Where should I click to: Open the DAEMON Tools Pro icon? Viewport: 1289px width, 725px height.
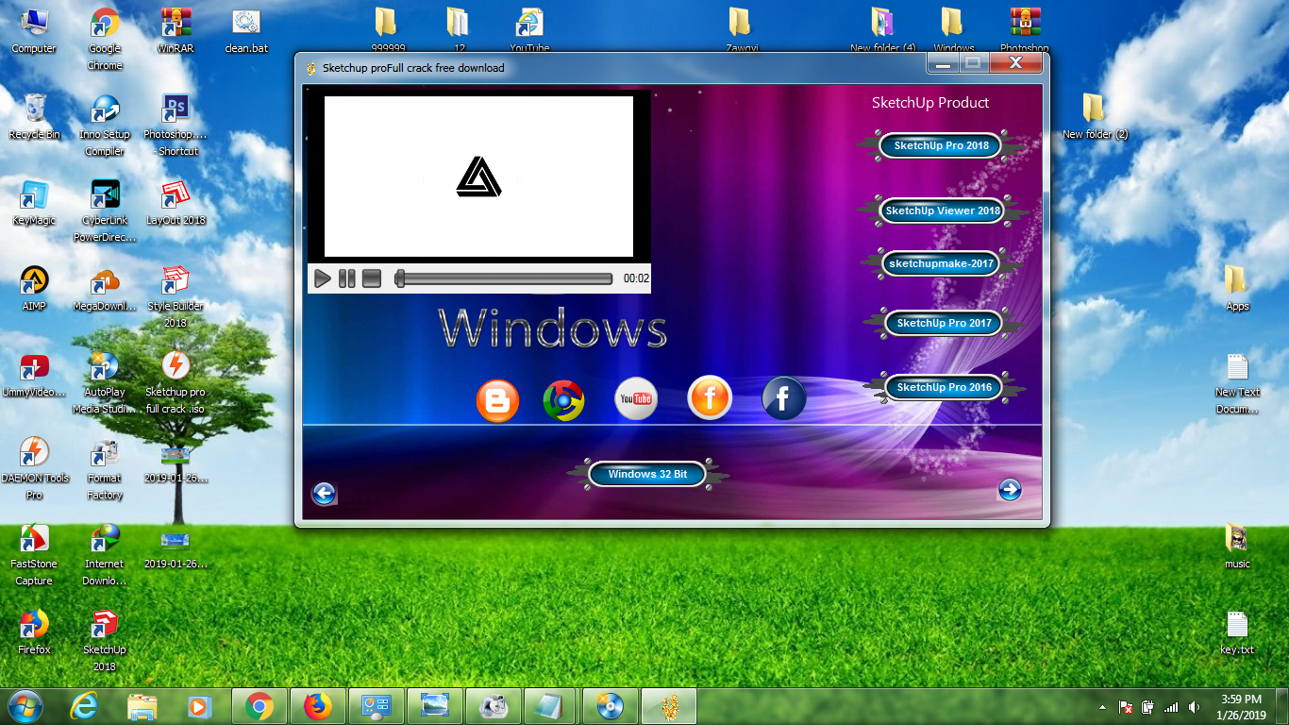click(34, 468)
